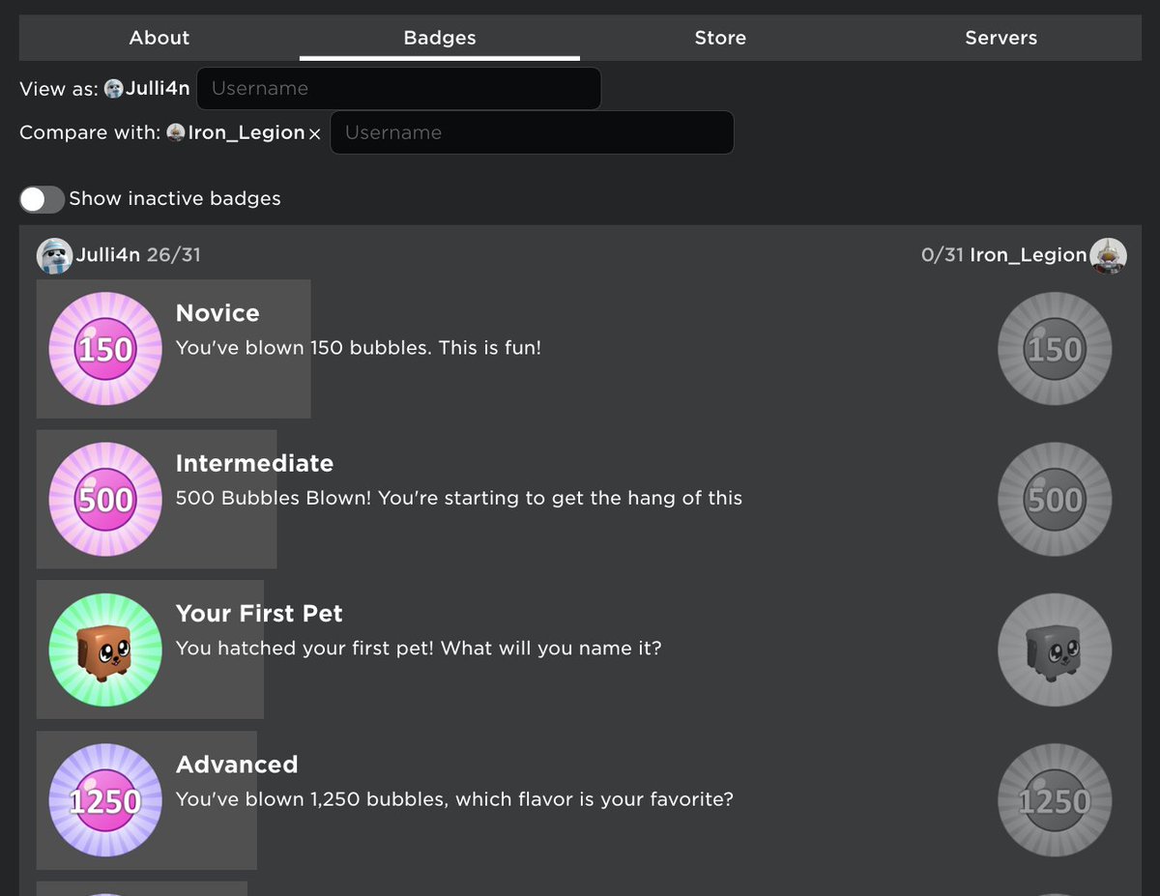
Task: Click the 26/31 badge count
Action: point(174,255)
